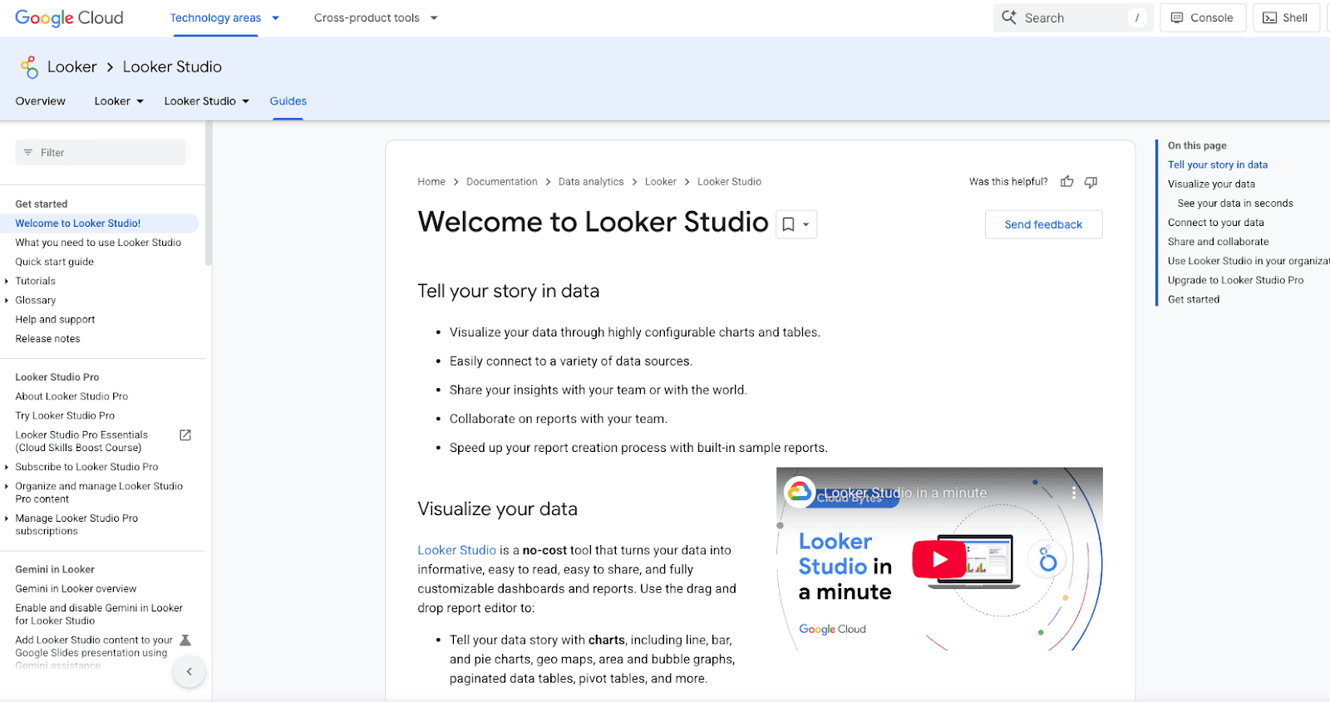Open the Console button

(x=1202, y=17)
